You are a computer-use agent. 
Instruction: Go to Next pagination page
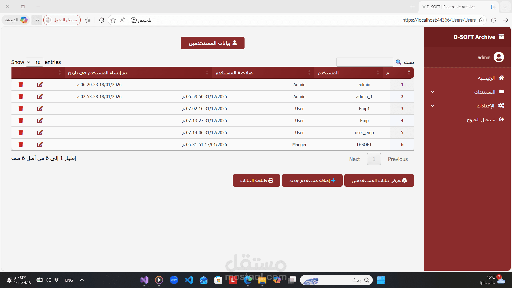coord(354,159)
